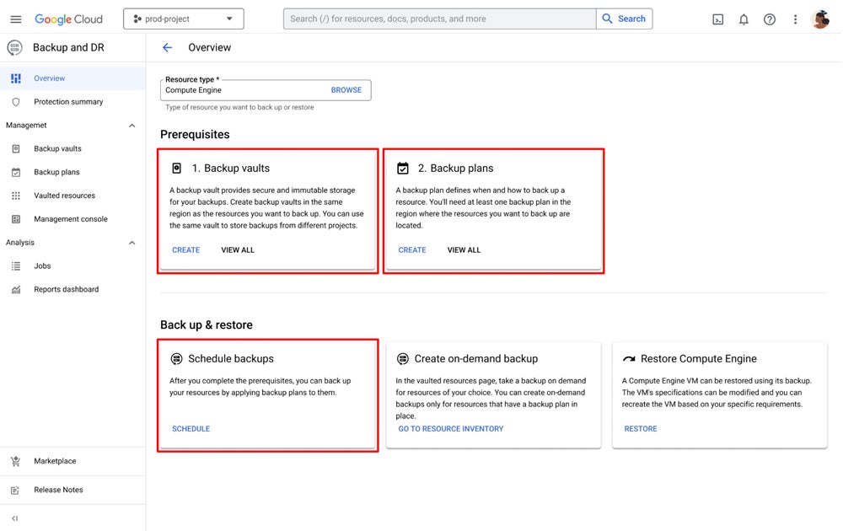Click VIEW ALL in Backup vaults card
The image size is (843, 531).
click(x=238, y=250)
